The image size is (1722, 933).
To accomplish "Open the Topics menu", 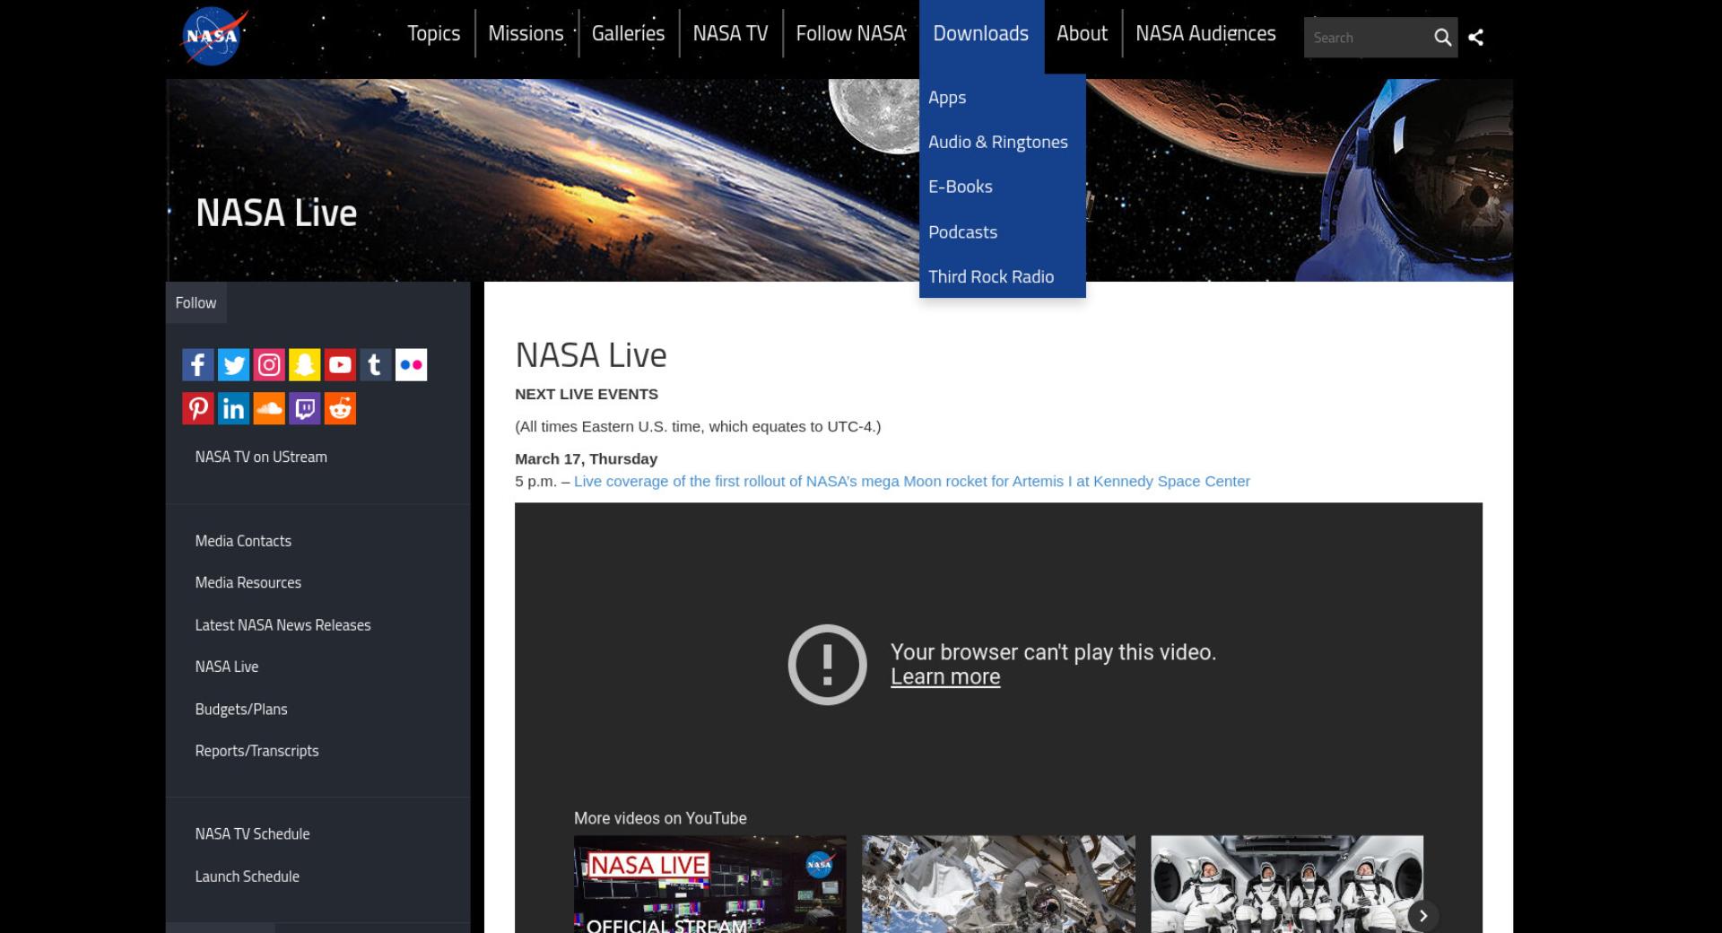I will (433, 34).
